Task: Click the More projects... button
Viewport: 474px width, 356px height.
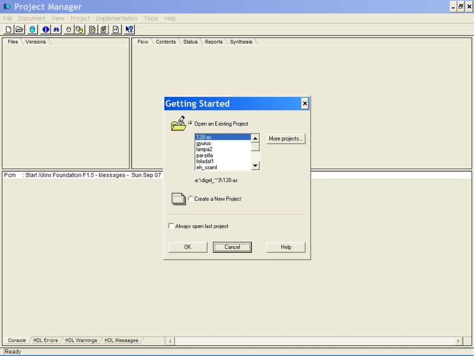Action: coord(286,138)
